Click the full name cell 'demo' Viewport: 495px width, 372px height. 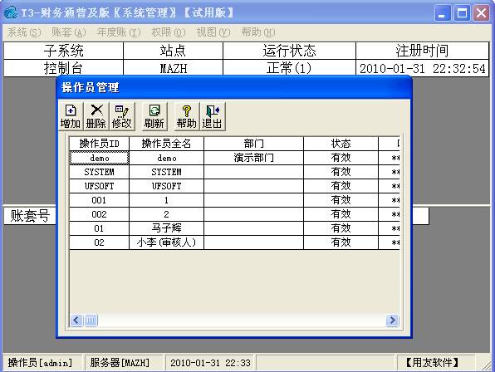coord(167,158)
